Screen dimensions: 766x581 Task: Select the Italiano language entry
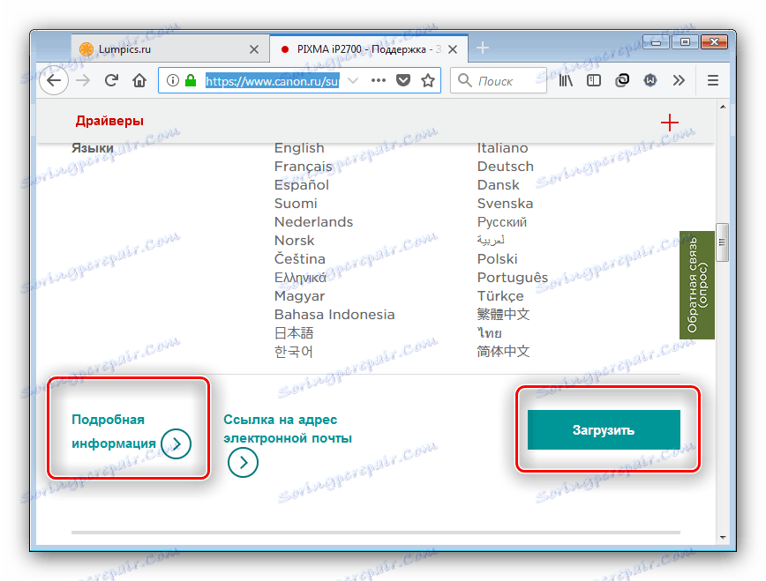tap(502, 148)
